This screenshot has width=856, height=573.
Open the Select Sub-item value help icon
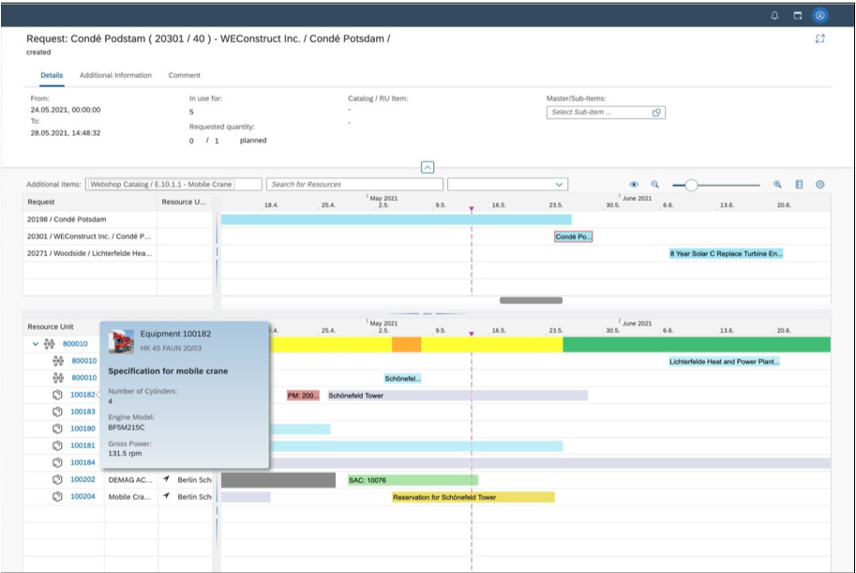click(659, 112)
